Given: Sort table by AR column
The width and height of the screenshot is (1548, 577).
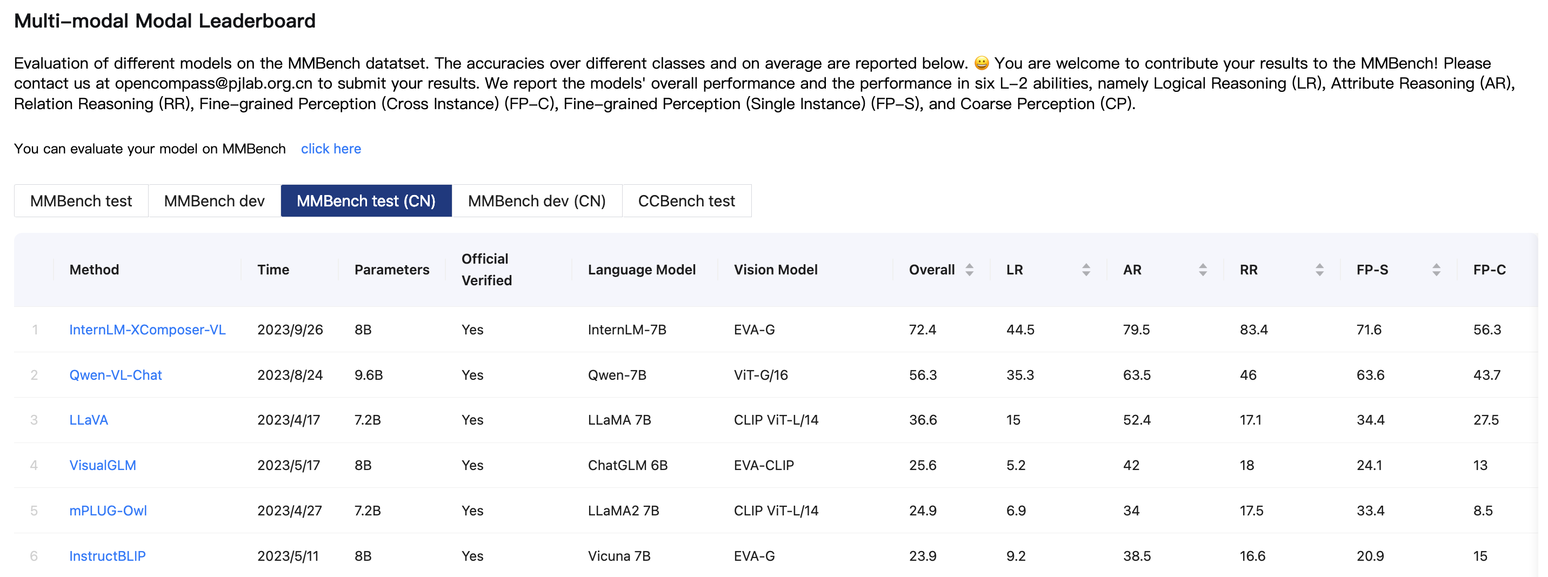Looking at the screenshot, I should (x=1202, y=270).
